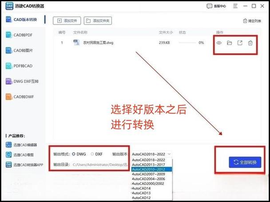Choose AutoCAD12 version option
This screenshot has width=270, height=202.
coord(152,198)
